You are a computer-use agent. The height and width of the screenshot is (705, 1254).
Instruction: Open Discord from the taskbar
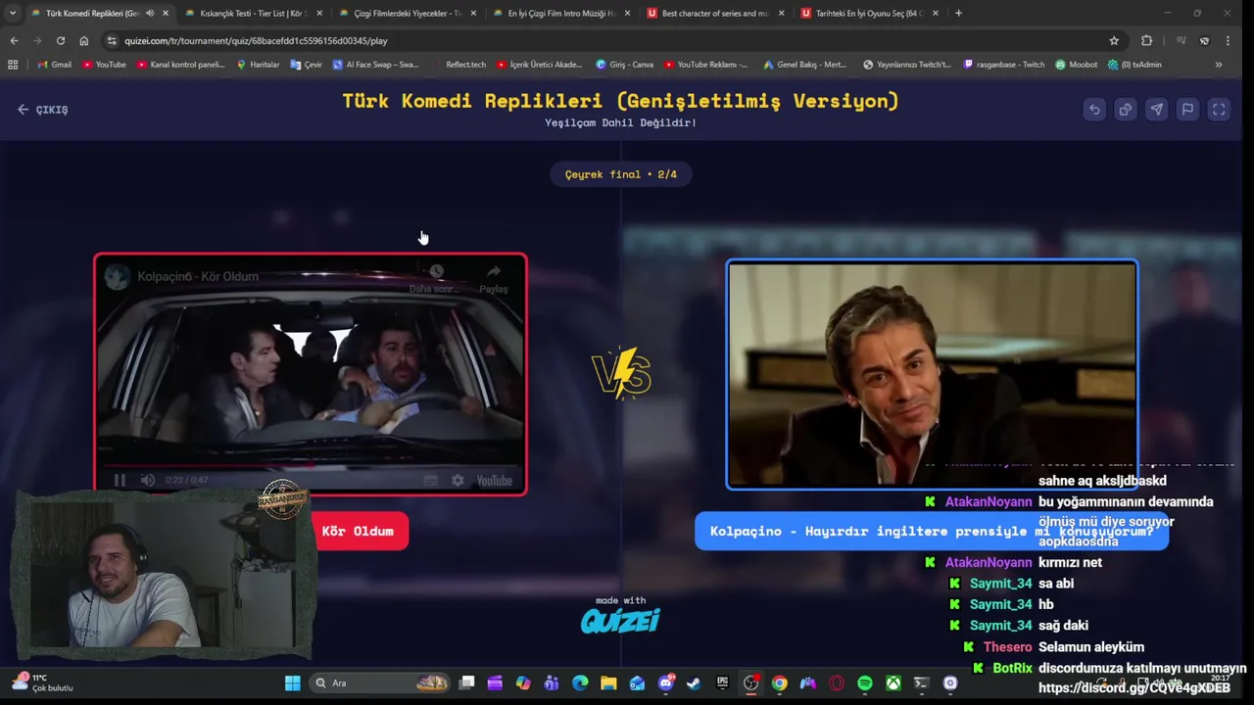tap(666, 682)
